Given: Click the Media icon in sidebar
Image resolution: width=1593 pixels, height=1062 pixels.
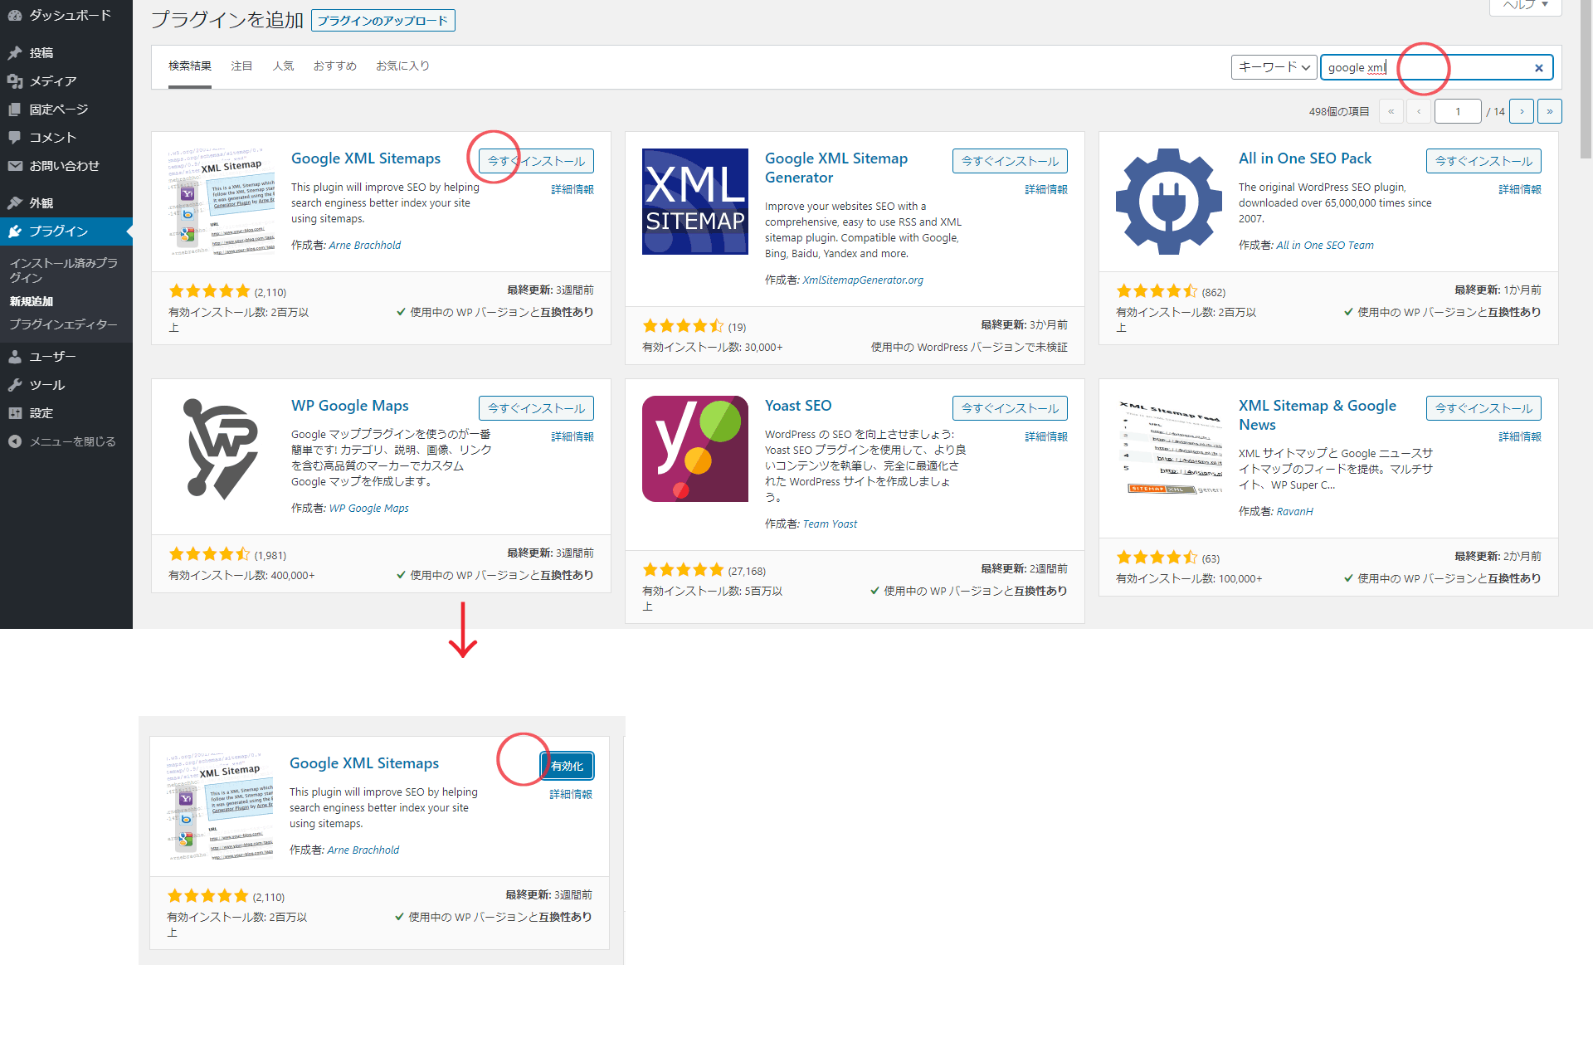Looking at the screenshot, I should tap(14, 81).
